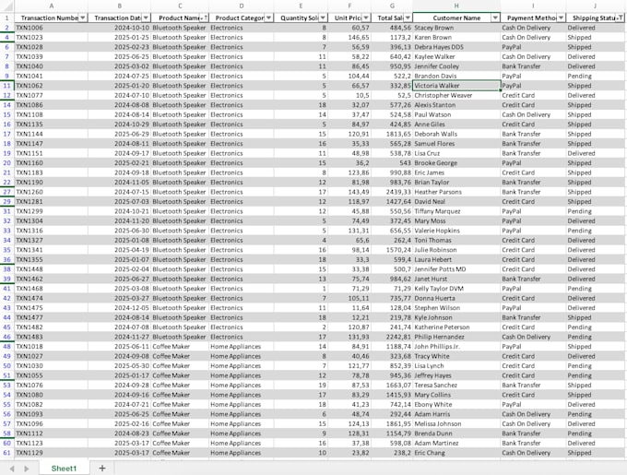Add a new sheet with plus button
This screenshot has width=627, height=475.
(x=102, y=469)
